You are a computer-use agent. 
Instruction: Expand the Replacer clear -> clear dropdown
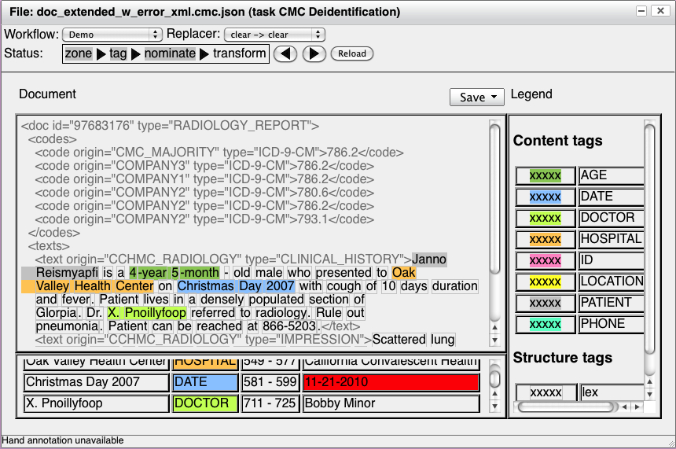274,35
